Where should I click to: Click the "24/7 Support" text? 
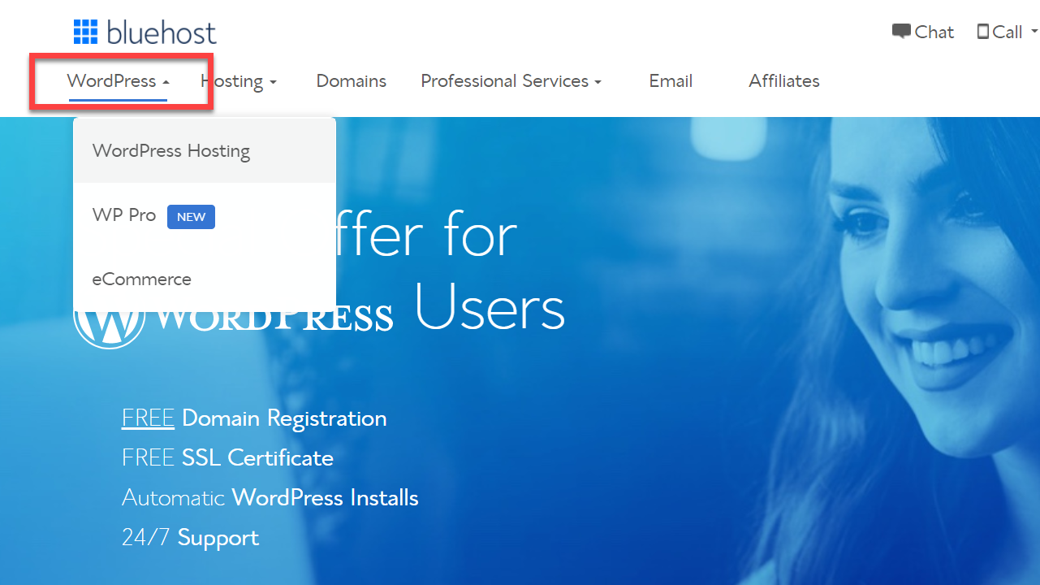pyautogui.click(x=191, y=538)
